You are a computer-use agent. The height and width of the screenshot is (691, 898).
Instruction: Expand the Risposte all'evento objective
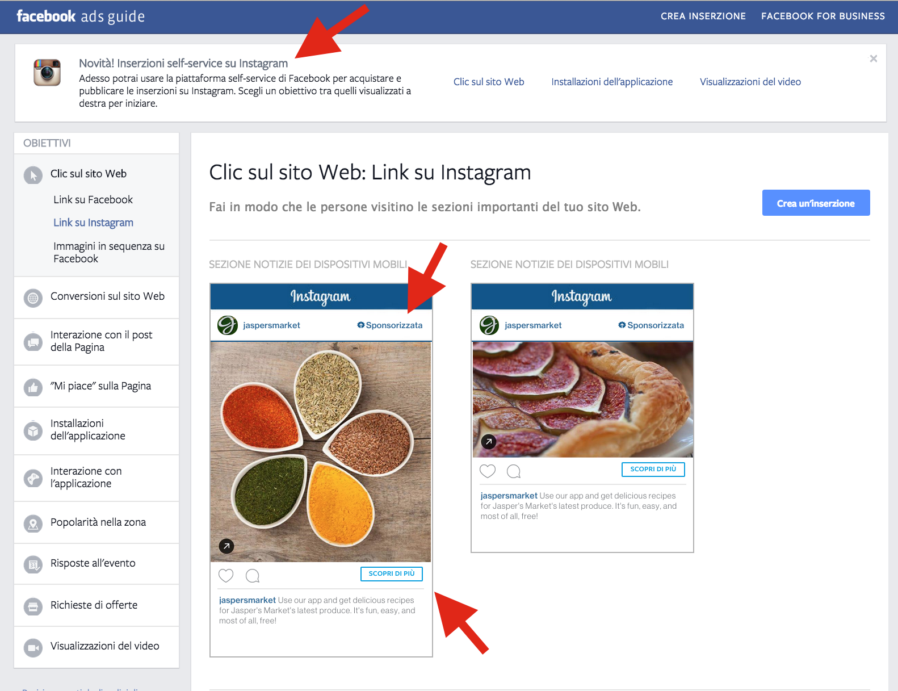click(93, 563)
